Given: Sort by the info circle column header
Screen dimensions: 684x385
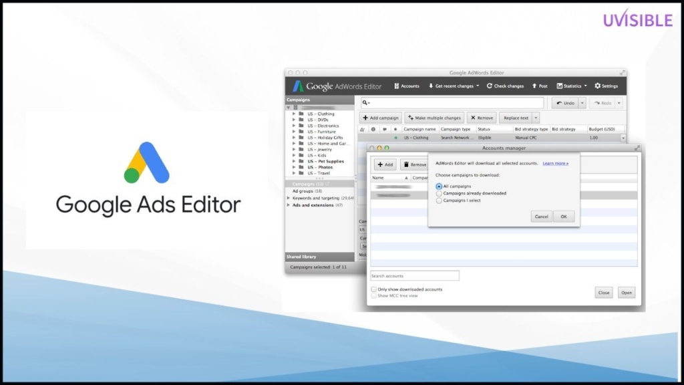Looking at the screenshot, I should 373,129.
